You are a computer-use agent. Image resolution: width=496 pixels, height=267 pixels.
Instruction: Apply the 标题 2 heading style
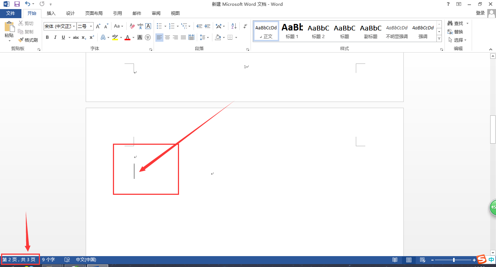[318, 31]
